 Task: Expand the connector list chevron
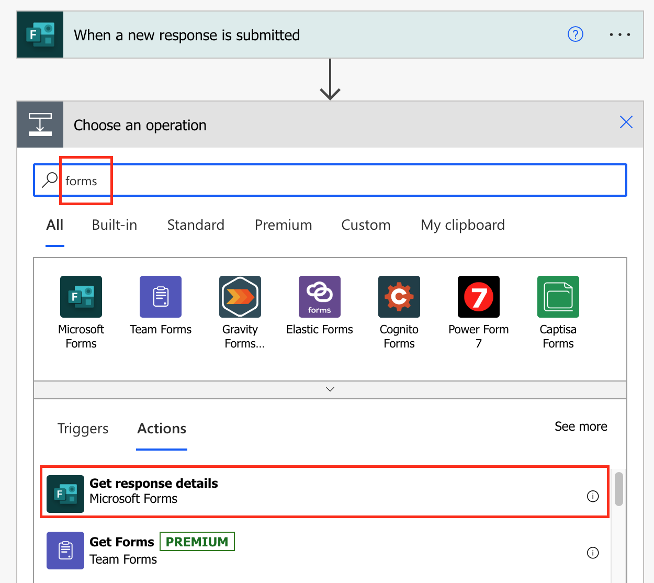click(330, 389)
